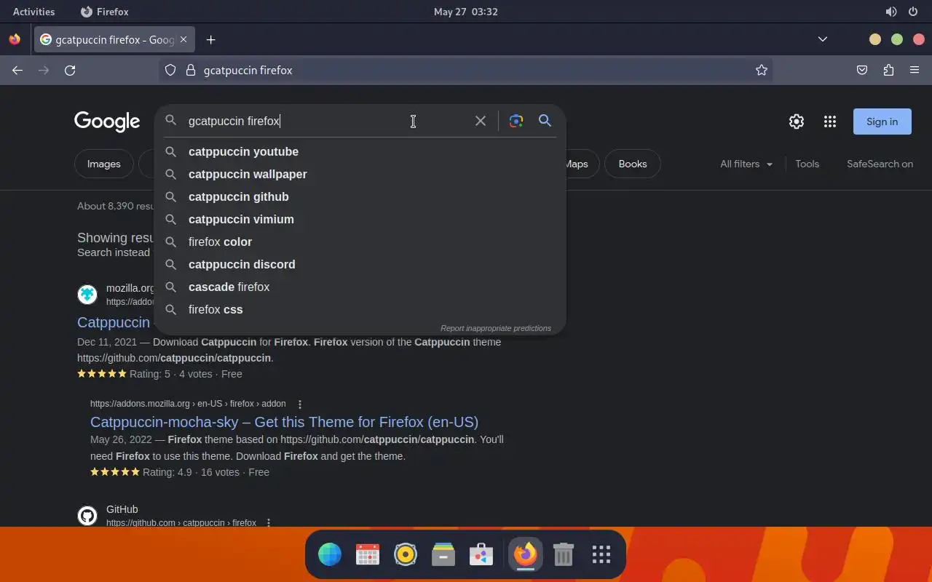The height and width of the screenshot is (582, 932).
Task: Open the Firefox app menu in top bar
Action: point(104,12)
